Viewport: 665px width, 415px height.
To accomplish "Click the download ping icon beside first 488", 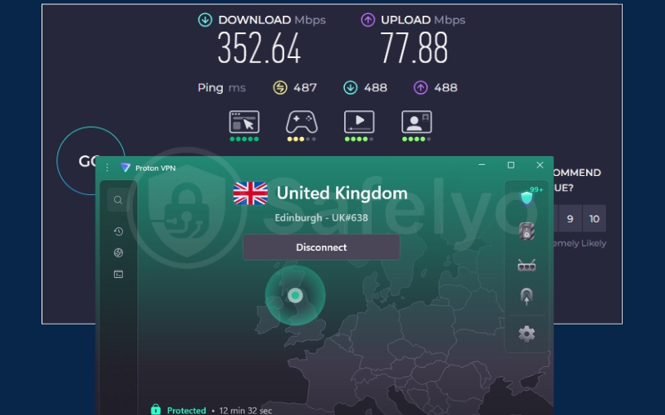I will tap(350, 88).
